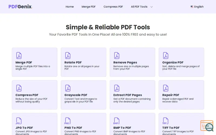The height and width of the screenshot is (135, 216).
Task: Open Compress PDF from the top navigation
Action: point(113,6)
